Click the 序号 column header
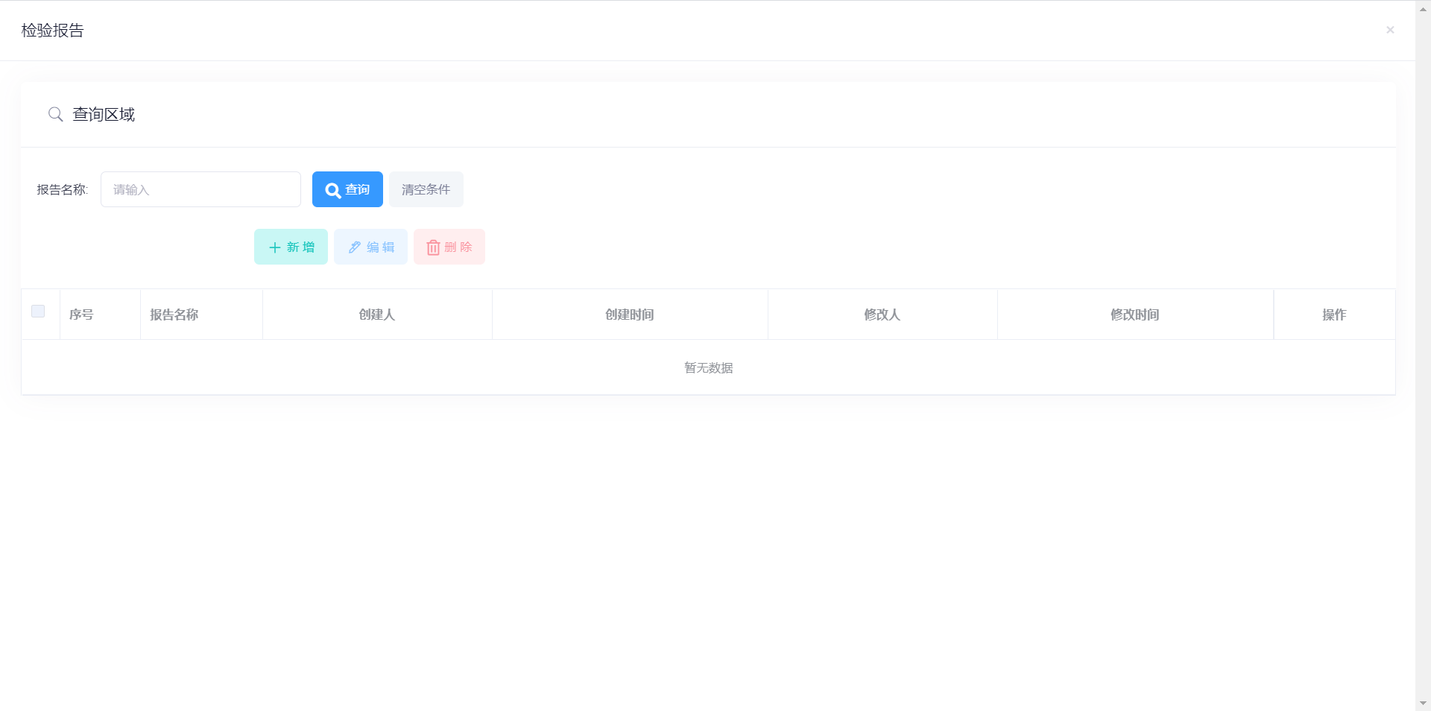1431x711 pixels. pos(81,315)
